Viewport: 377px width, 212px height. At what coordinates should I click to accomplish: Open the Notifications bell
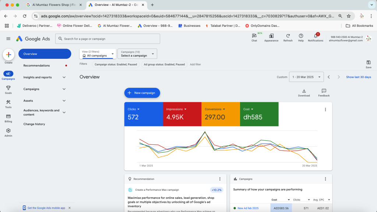(x=316, y=37)
